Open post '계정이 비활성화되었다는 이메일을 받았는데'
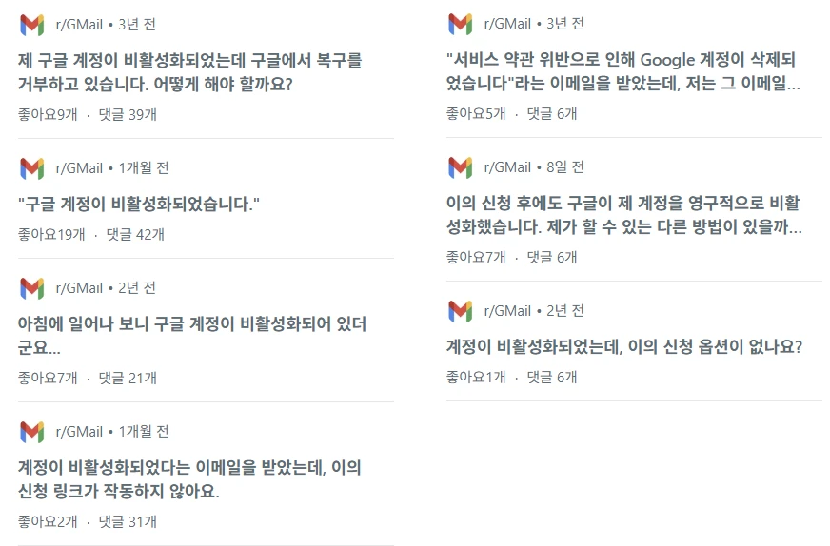This screenshot has height=546, width=830. 190,479
